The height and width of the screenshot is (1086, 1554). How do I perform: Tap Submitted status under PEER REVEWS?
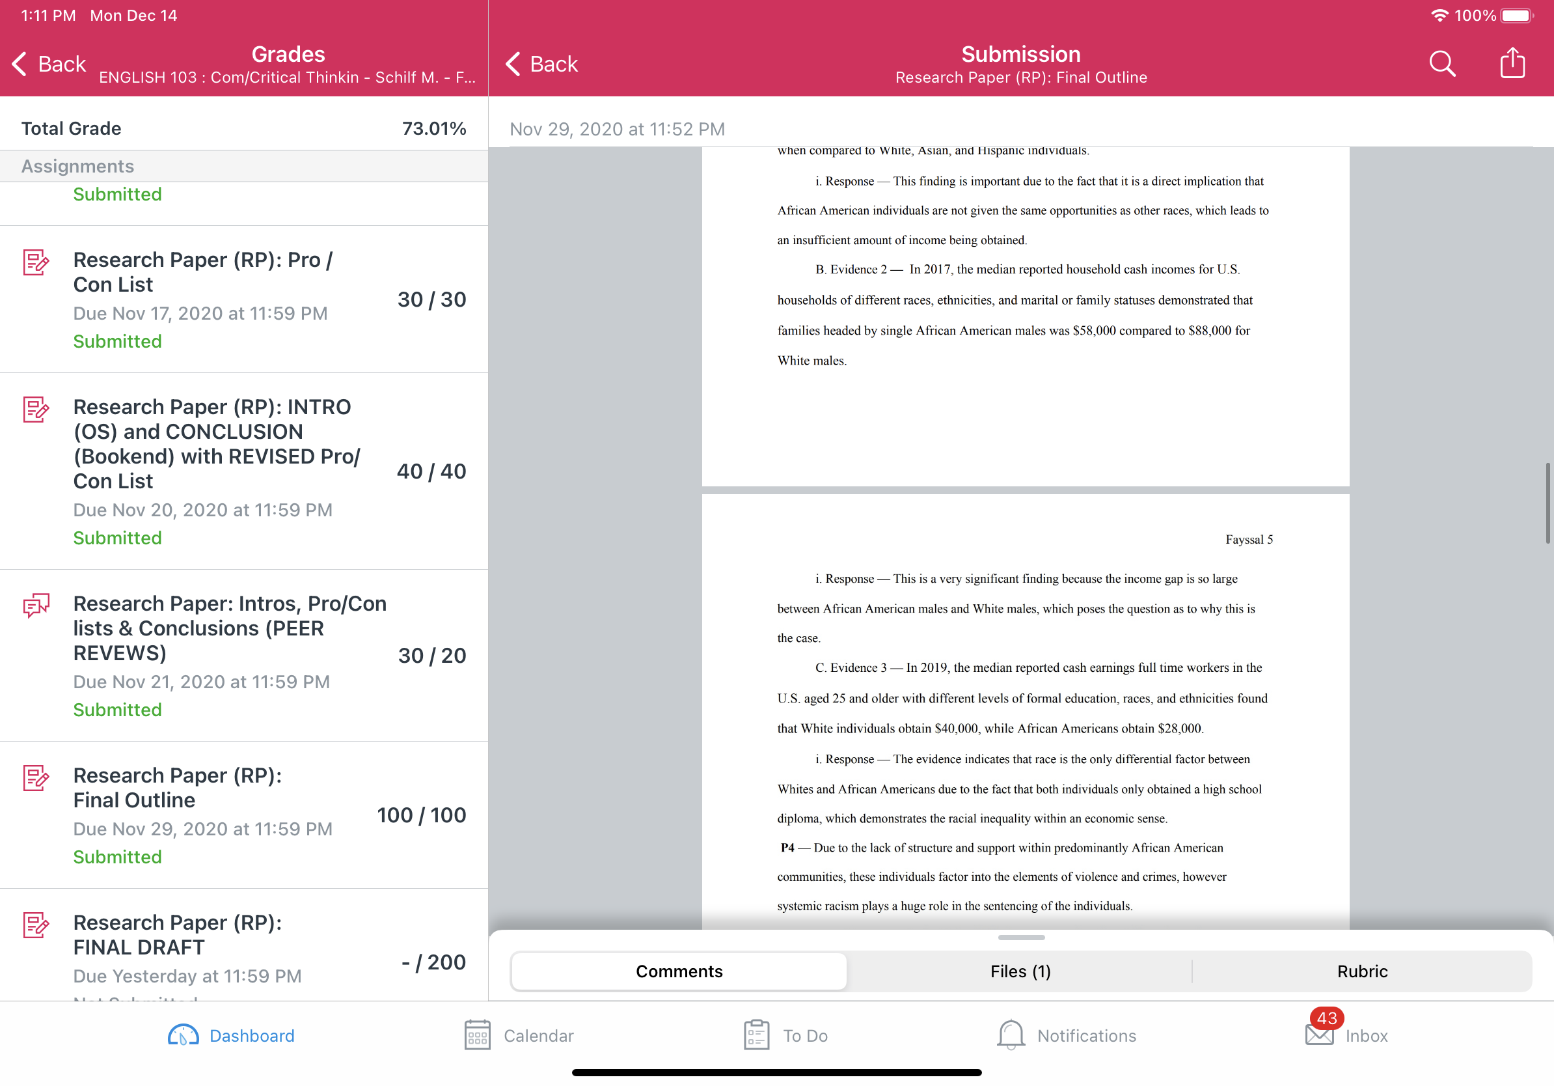tap(117, 710)
